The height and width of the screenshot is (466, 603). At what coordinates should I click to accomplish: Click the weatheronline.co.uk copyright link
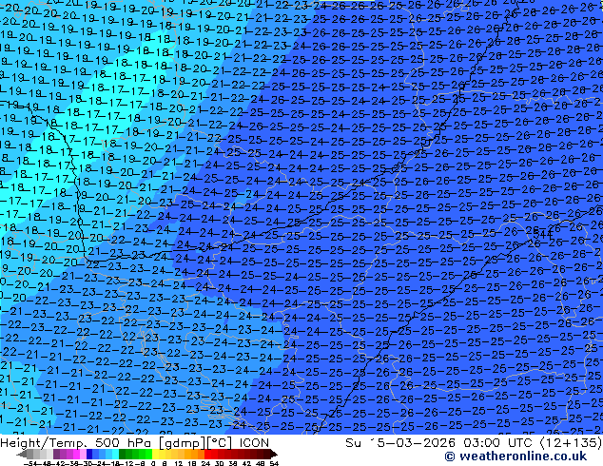(515, 456)
